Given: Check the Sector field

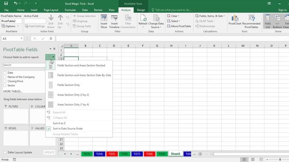Looking at the screenshot, I should click(x=5, y=85).
